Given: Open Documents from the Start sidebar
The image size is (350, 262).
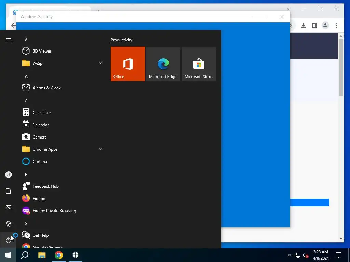Looking at the screenshot, I should 9,191.
